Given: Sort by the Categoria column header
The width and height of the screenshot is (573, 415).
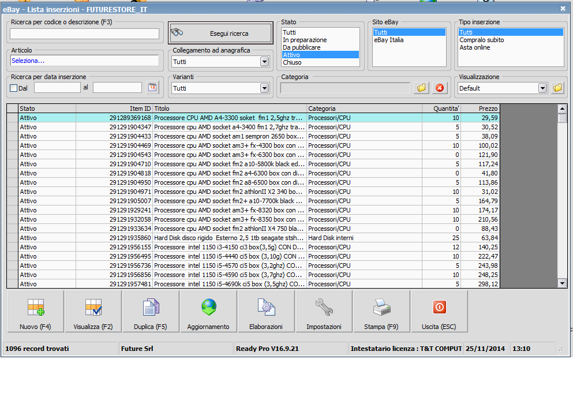Looking at the screenshot, I should pyautogui.click(x=364, y=109).
